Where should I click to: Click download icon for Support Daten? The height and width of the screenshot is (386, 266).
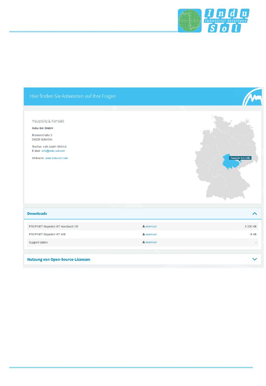pos(144,242)
